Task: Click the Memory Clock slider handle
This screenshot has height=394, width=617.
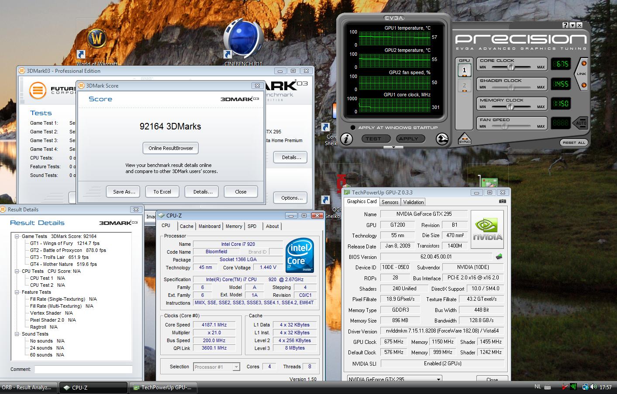Action: click(510, 106)
